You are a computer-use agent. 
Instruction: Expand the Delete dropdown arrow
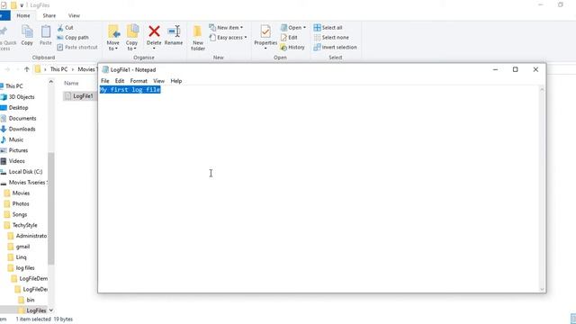pos(154,48)
